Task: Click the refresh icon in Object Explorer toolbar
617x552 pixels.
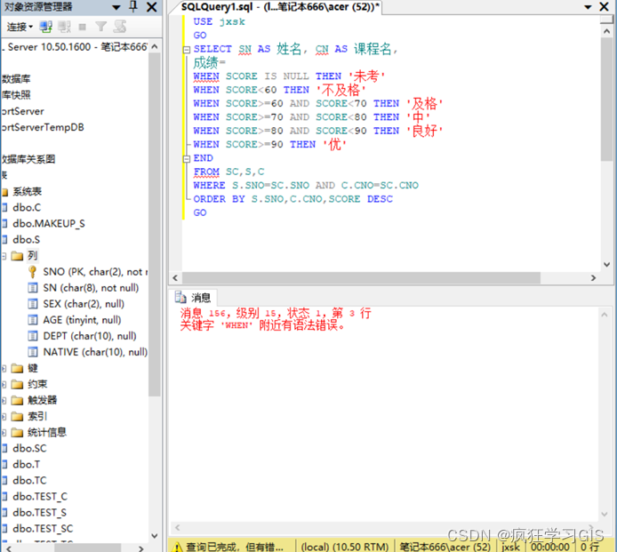Action: (x=120, y=27)
